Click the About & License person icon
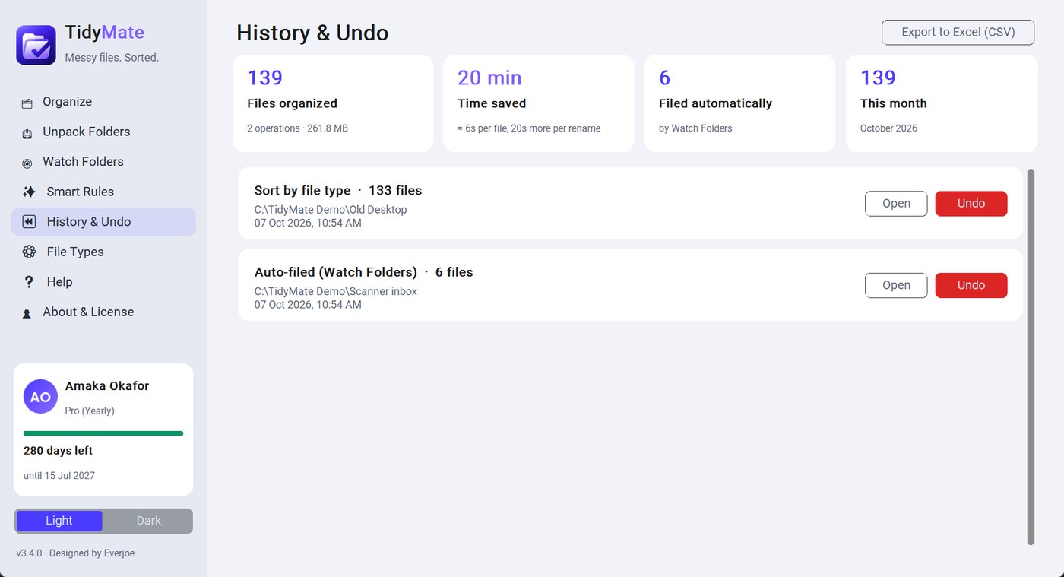1064x577 pixels. 27,313
